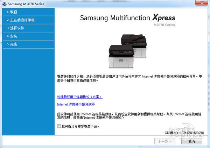The height and width of the screenshot is (148, 210).
Task: Select step 3. 选择软件 in sidebar
Action: [28, 28]
